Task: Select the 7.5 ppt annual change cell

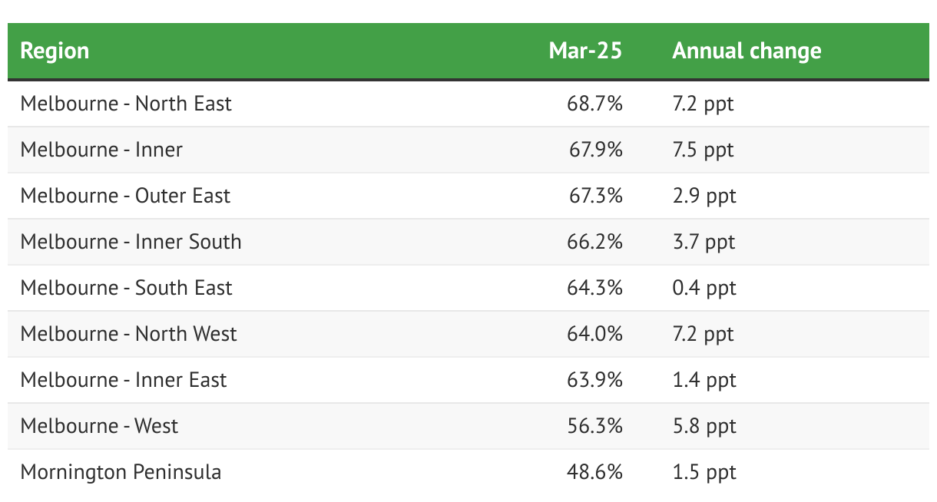Action: click(703, 150)
